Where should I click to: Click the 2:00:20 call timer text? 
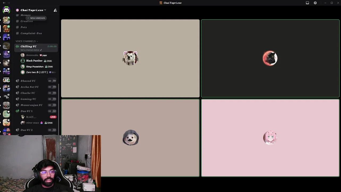(x=52, y=46)
